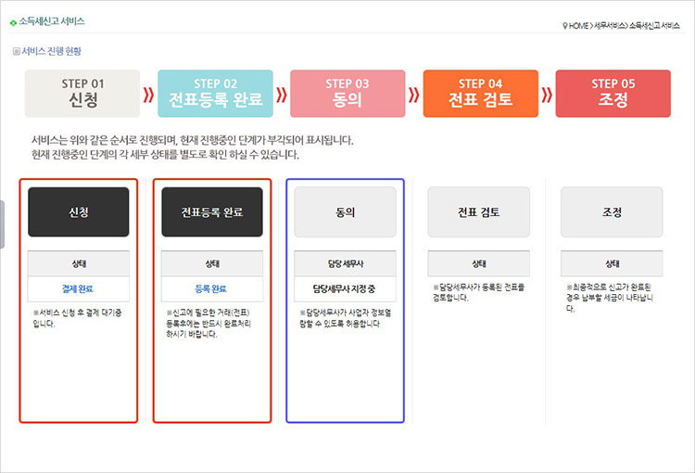Click the small icon beside 서비스 진행 현황

16,52
